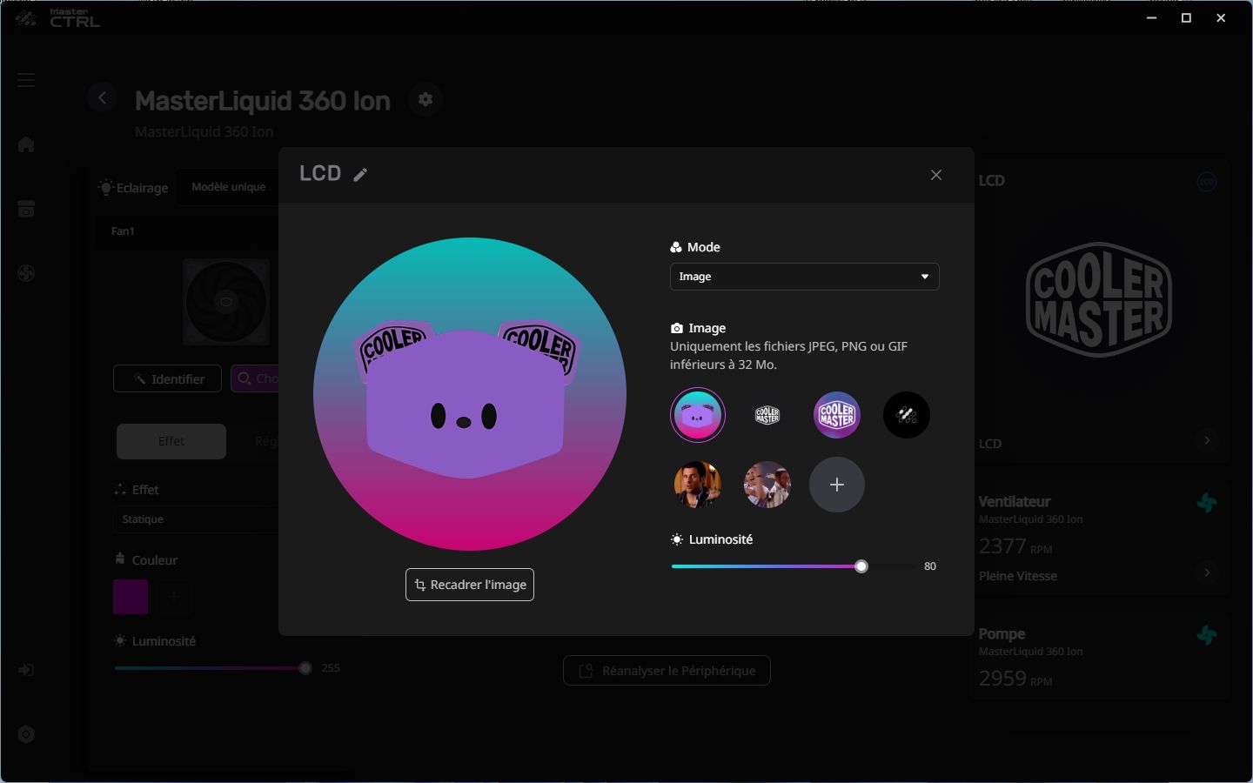Click the Eclairage lighting label
Screen dimensions: 1253x783
pyautogui.click(x=133, y=188)
